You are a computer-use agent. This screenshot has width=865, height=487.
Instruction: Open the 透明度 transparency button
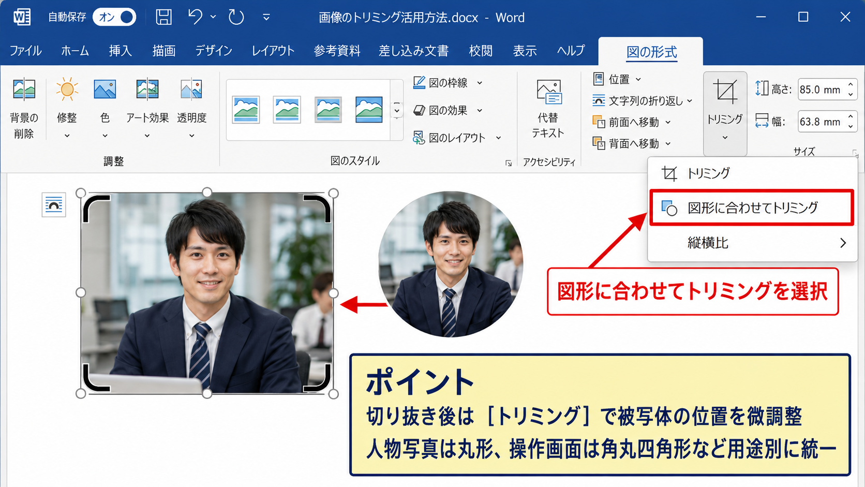(x=191, y=109)
